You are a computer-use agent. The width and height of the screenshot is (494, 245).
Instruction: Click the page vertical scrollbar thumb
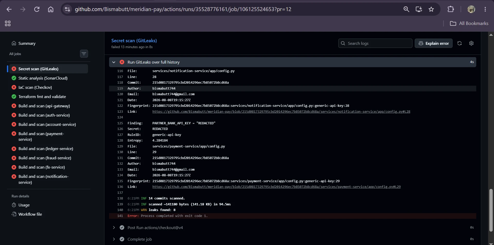coord(491,210)
